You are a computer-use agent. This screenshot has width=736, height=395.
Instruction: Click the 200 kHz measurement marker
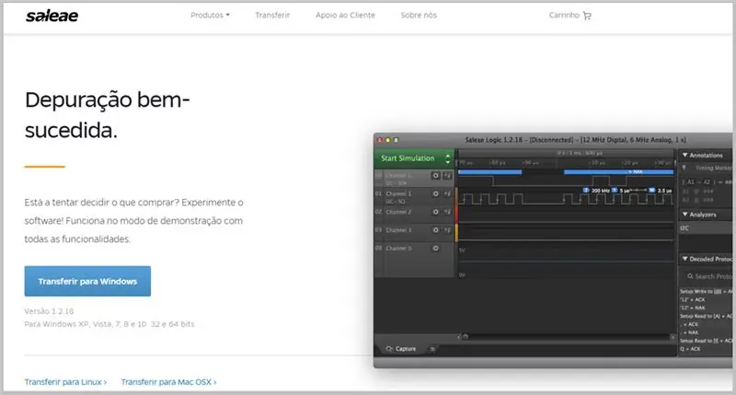596,191
